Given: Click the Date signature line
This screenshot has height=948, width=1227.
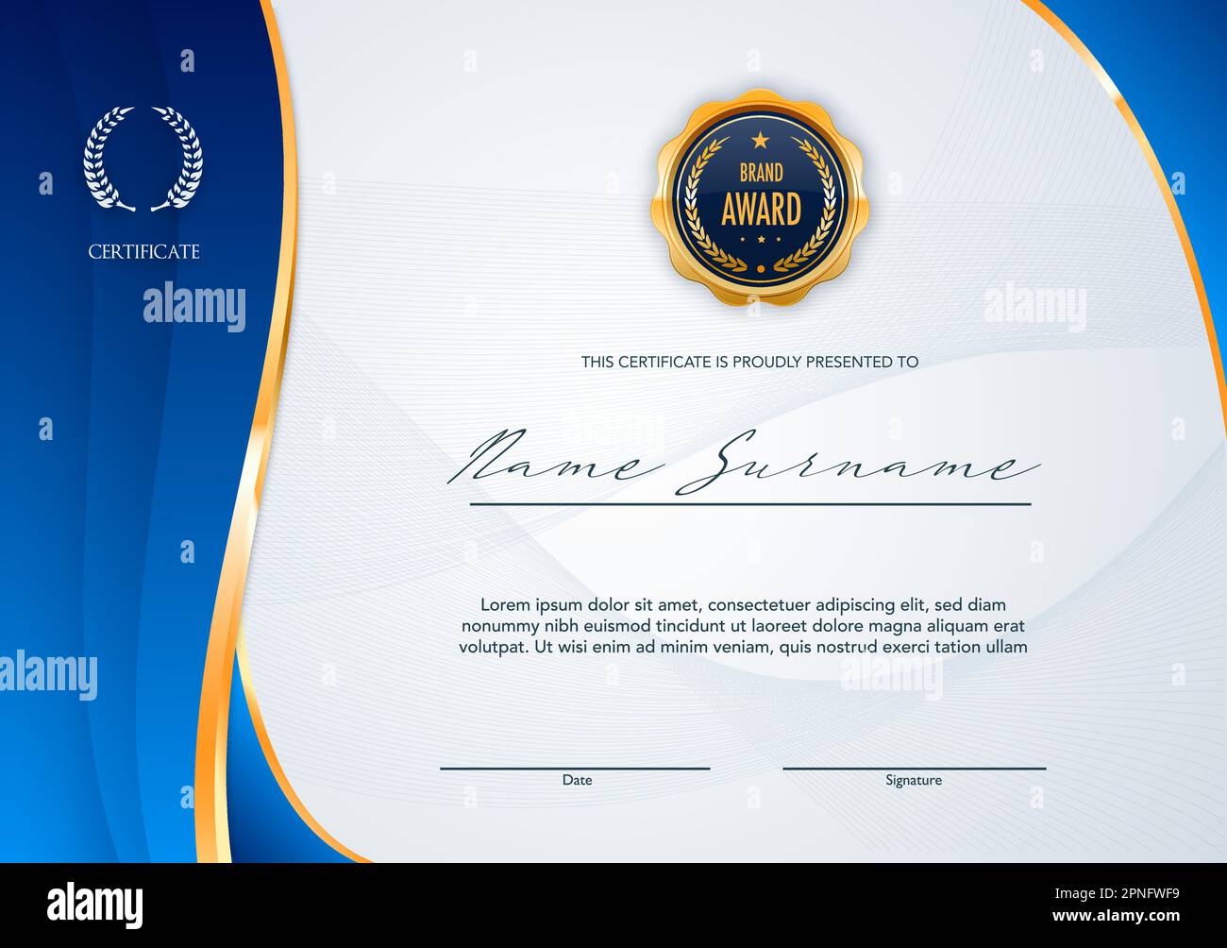Looking at the screenshot, I should (x=575, y=769).
